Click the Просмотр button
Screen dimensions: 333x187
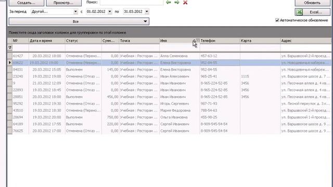click(63, 3)
